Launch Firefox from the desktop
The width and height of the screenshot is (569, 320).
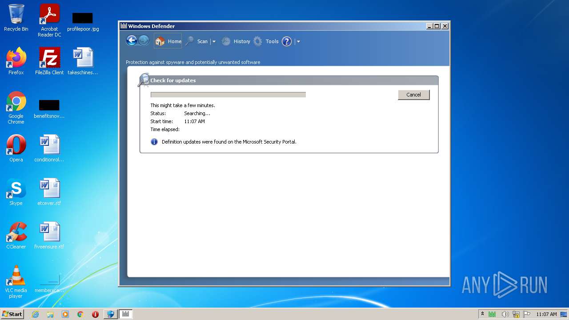16,61
